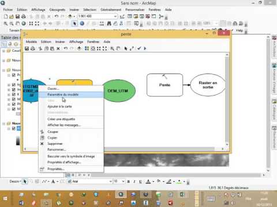The image size is (277, 207).
Task: Click the Print icon in the pente model toolbar
Action: (33, 48)
